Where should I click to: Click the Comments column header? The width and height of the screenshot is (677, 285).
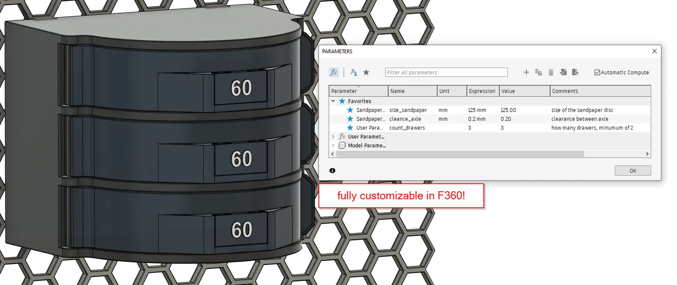click(600, 91)
